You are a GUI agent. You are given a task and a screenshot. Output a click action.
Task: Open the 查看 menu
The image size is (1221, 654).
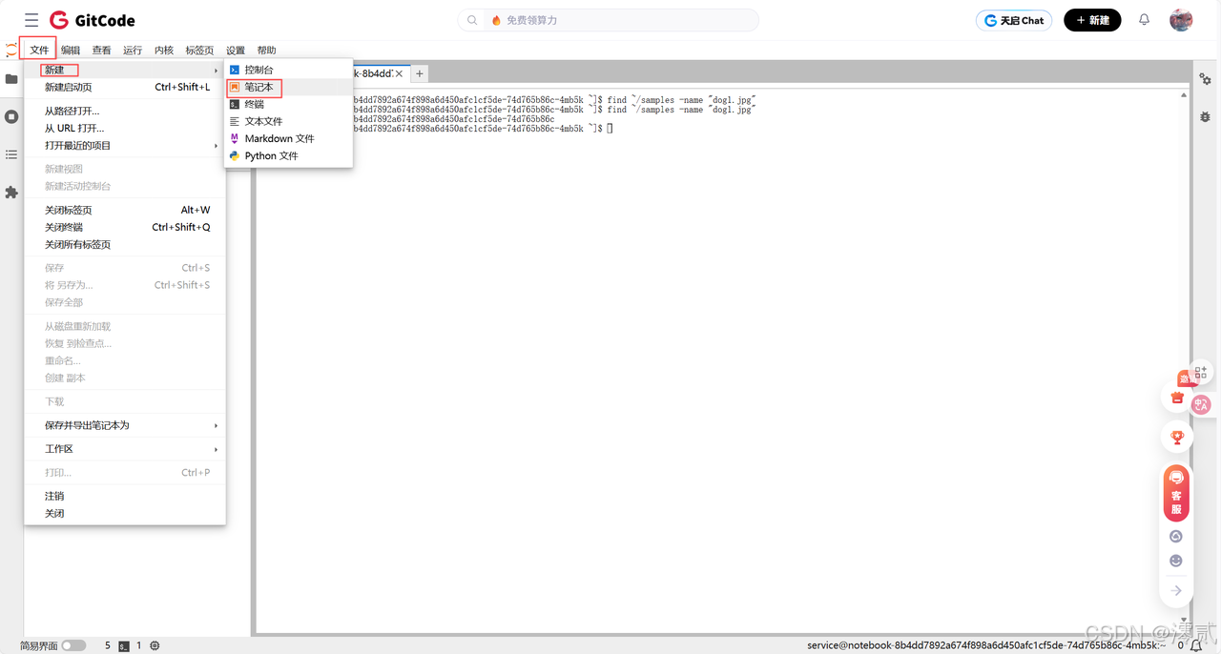pyautogui.click(x=102, y=51)
